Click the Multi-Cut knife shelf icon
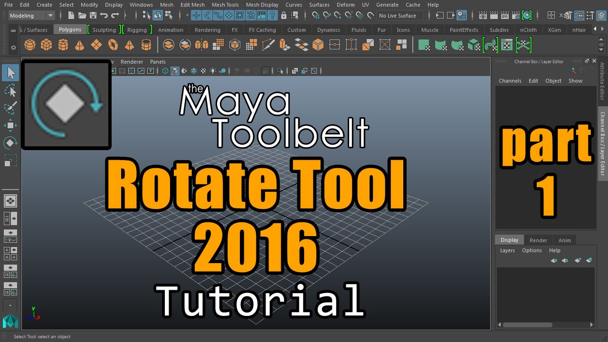The image size is (608, 342). click(268, 45)
